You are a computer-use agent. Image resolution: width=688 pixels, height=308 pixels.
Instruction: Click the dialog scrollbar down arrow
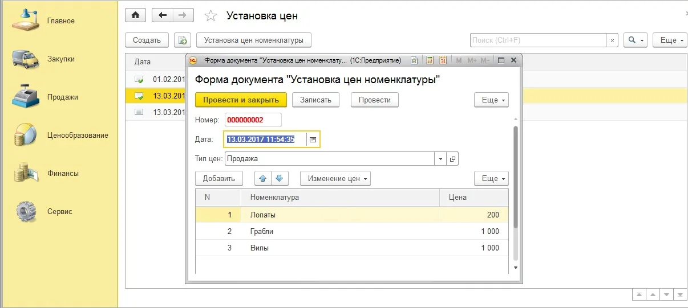(x=516, y=267)
